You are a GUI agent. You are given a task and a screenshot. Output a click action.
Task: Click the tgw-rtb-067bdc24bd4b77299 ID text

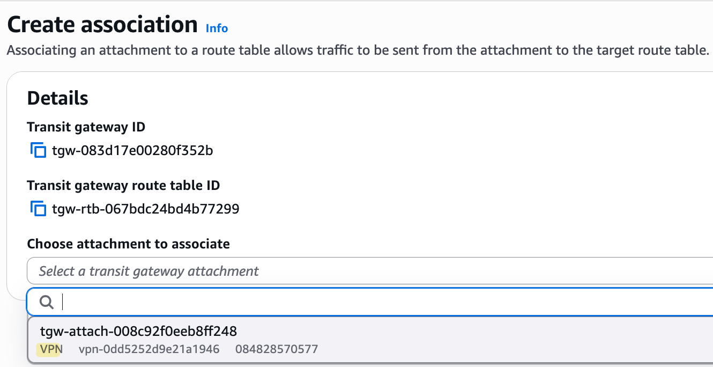click(x=145, y=209)
